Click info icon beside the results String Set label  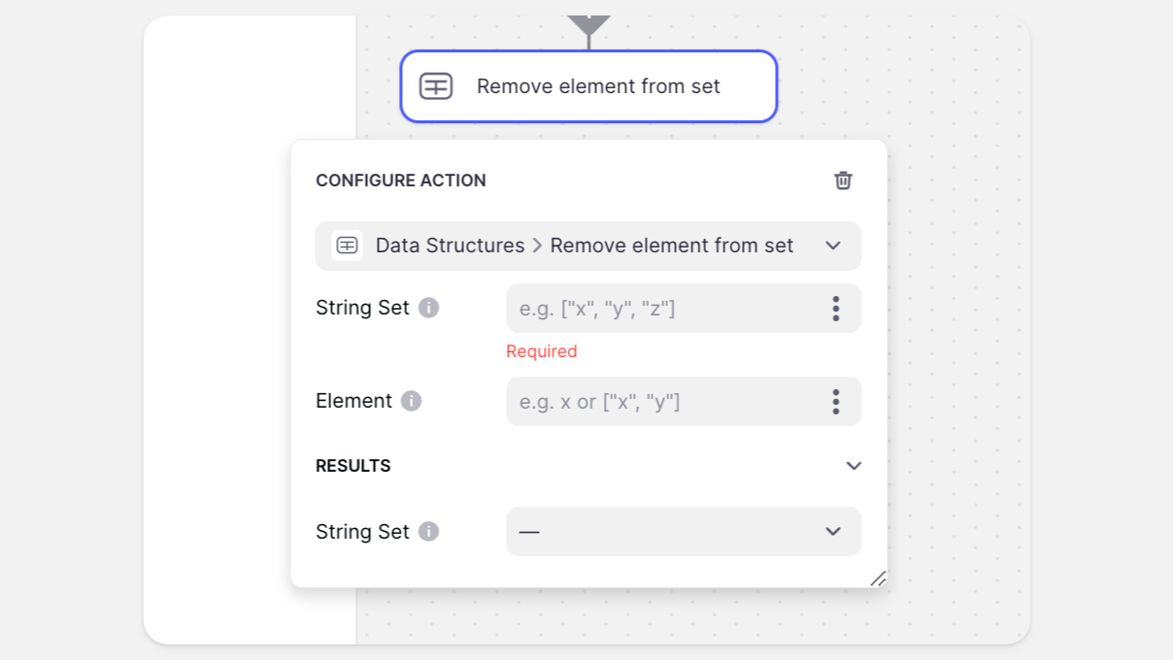click(428, 531)
